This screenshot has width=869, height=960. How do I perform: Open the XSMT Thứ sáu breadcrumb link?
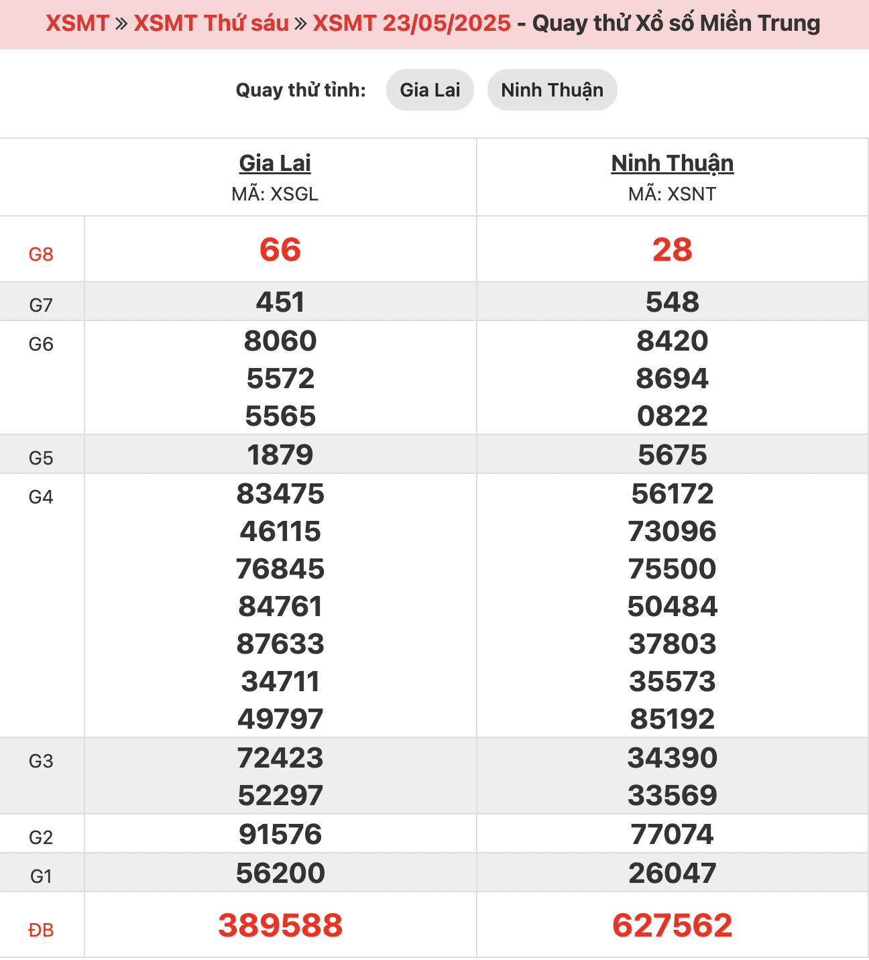coord(211,23)
